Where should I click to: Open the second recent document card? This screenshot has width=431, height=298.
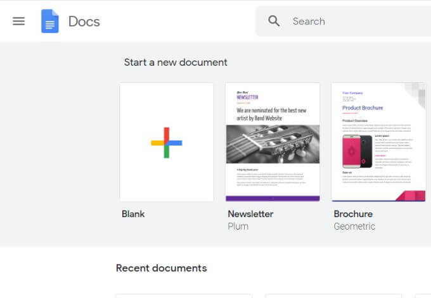[333, 295]
